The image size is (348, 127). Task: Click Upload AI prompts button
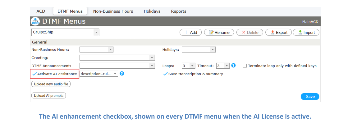[x=48, y=96]
